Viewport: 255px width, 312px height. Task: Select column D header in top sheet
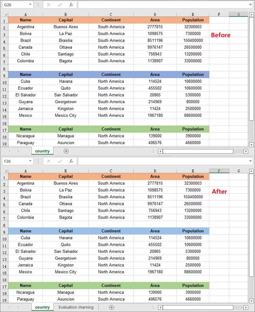[155, 14]
